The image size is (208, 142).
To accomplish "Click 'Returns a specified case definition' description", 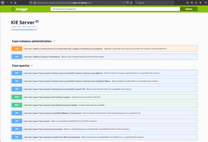I will click(x=74, y=121).
